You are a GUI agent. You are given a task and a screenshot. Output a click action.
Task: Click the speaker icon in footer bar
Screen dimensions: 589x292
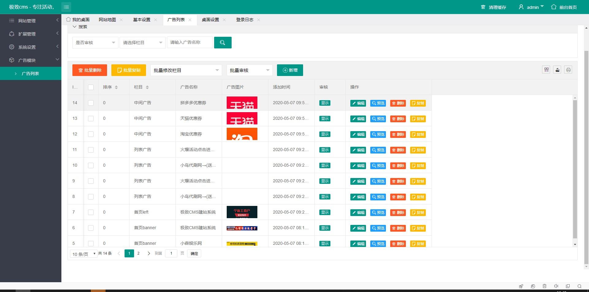pyautogui.click(x=556, y=286)
